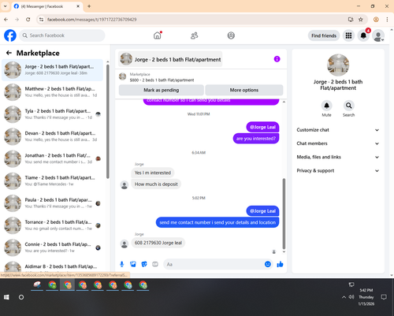394x316 pixels.
Task: Open the $800 2 beds Marketplace listing link
Action: [162, 80]
